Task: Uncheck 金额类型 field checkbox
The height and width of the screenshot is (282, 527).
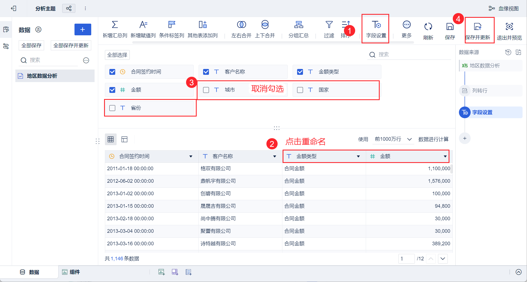Action: 300,72
